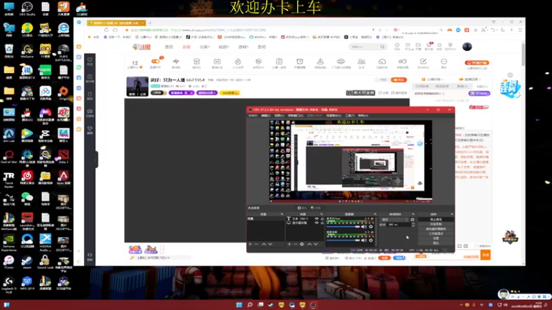Adjust the first mixer volume slider in OBS

click(343, 227)
